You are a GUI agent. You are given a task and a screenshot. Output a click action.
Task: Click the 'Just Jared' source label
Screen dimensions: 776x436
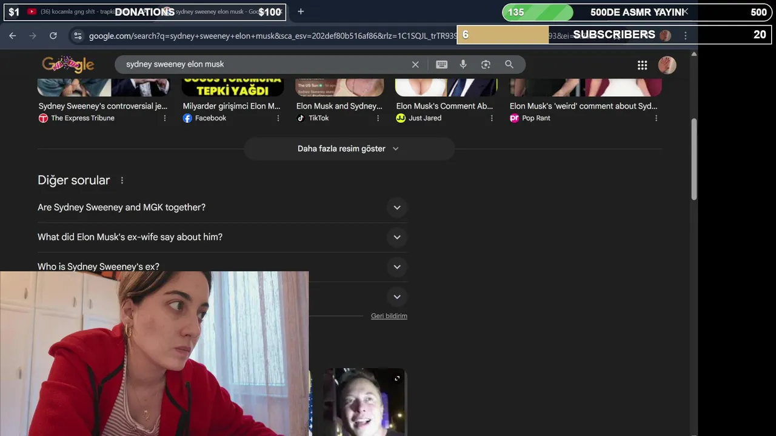point(425,118)
